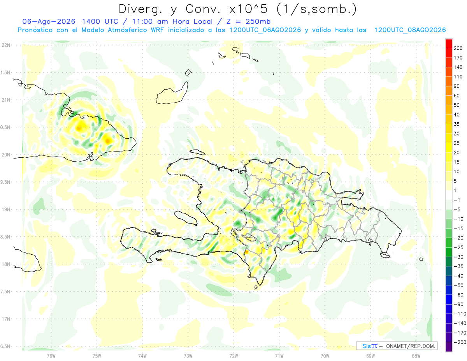Click the colorbar value '110' in upper half

[458, 77]
